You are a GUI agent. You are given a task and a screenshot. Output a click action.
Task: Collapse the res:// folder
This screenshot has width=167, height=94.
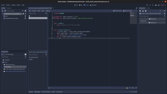[2, 62]
